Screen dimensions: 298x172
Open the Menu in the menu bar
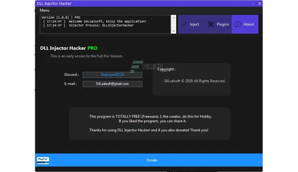pyautogui.click(x=45, y=10)
